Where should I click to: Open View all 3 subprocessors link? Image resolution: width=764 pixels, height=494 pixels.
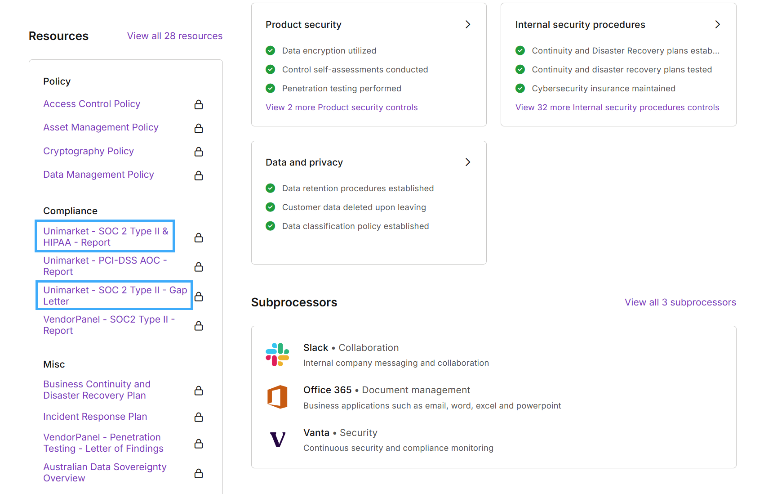click(x=680, y=302)
